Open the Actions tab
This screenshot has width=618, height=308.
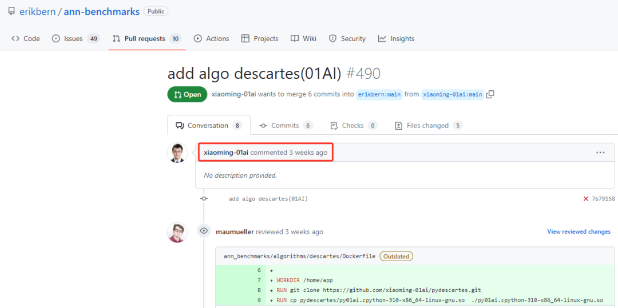point(211,38)
